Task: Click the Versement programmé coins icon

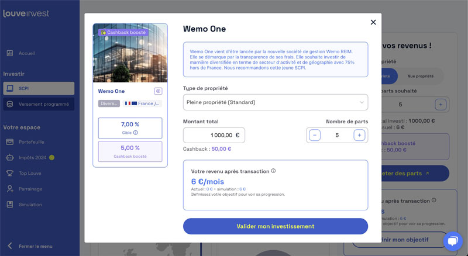Action: (10, 104)
